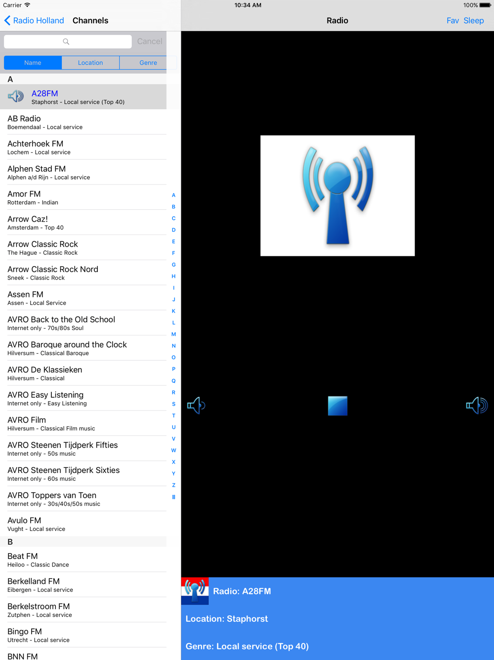Screen dimensions: 494x660
Task: Go back to Radio Holland
Action: tap(34, 20)
